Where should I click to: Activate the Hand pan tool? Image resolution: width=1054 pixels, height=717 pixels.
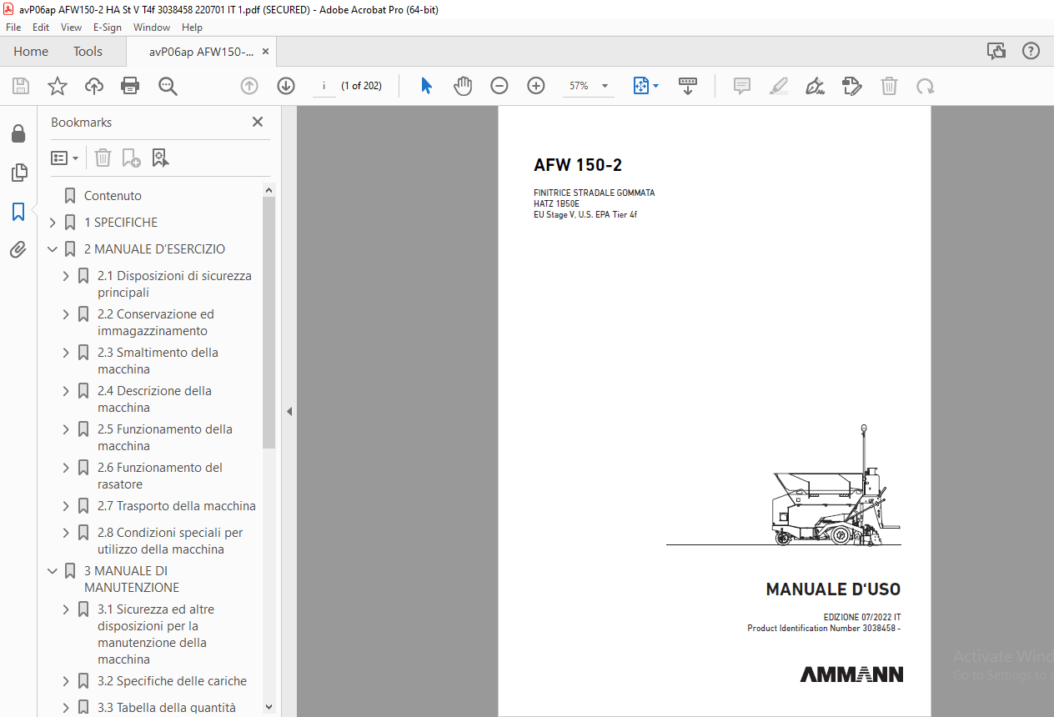point(463,86)
